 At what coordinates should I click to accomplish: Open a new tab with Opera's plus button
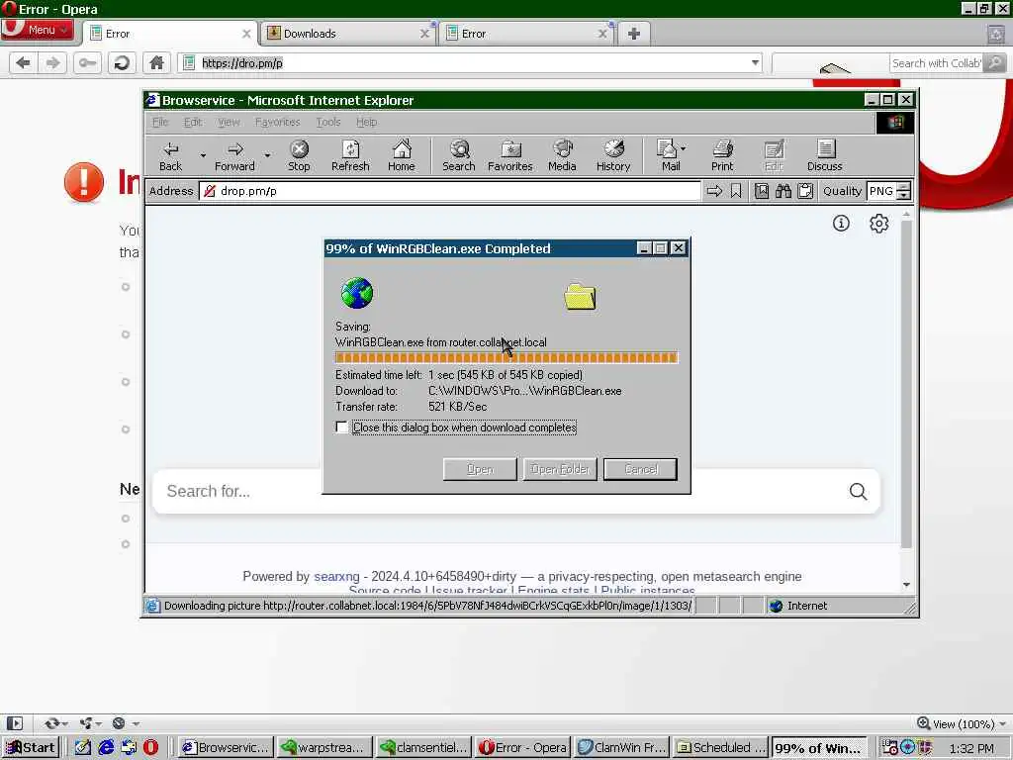pyautogui.click(x=634, y=34)
